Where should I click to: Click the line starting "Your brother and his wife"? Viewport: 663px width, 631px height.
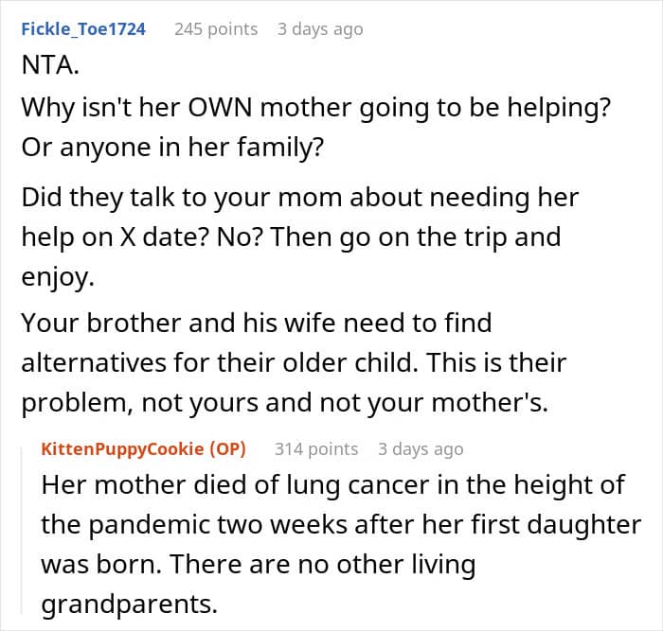click(256, 323)
